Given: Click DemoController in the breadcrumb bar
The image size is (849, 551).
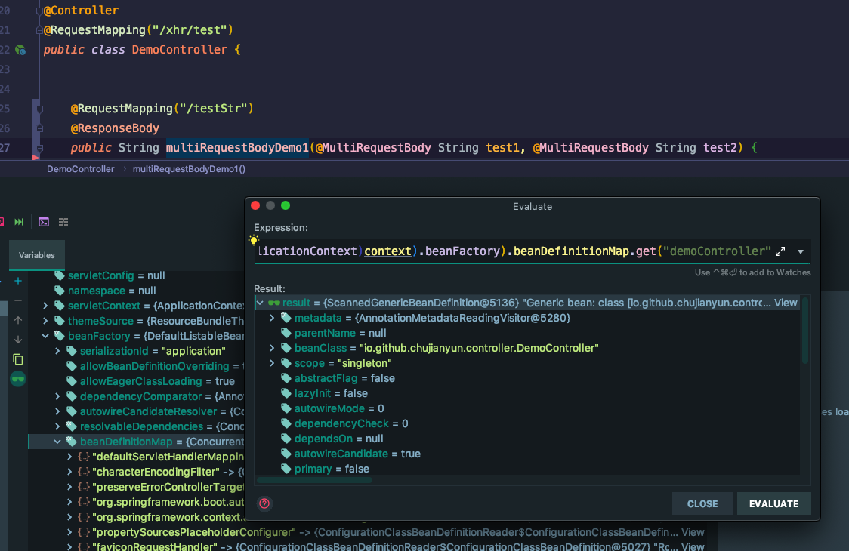Looking at the screenshot, I should [x=80, y=169].
